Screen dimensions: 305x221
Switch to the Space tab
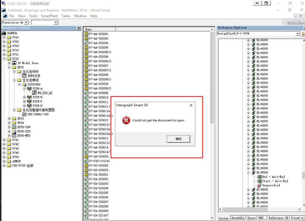coord(251,218)
